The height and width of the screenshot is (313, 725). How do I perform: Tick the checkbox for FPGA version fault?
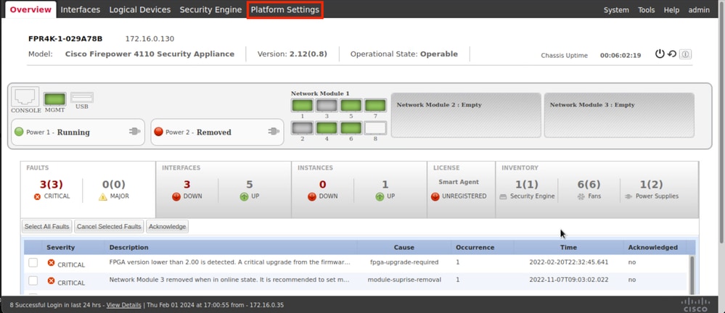click(x=33, y=262)
